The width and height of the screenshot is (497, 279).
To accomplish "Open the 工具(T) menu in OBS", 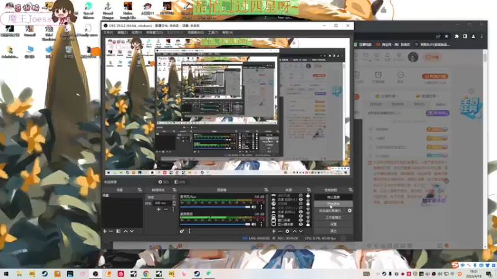I will click(x=213, y=33).
